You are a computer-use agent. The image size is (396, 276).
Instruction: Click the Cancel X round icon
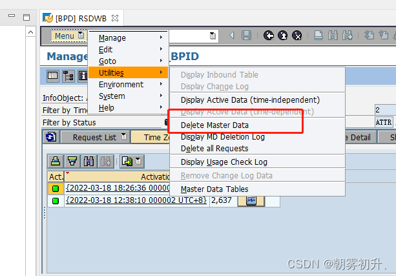[x=297, y=36]
